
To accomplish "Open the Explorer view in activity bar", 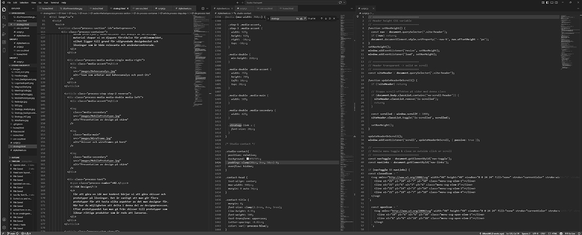I will pyautogui.click(x=4, y=10).
